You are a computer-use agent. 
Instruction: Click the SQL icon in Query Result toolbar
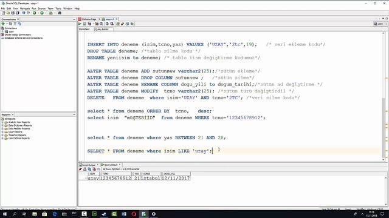98,170
